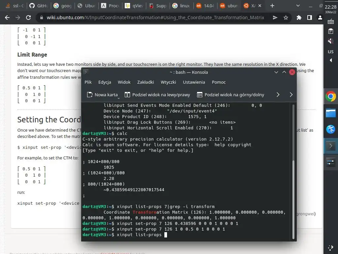338x254 pixels.
Task: Expand Konsole toolbar overflow chevron
Action: [x=278, y=95]
